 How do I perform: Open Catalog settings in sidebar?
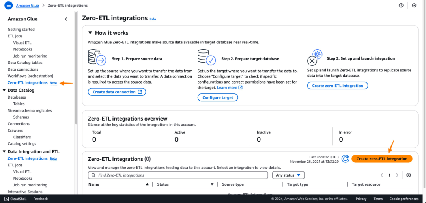point(22,144)
